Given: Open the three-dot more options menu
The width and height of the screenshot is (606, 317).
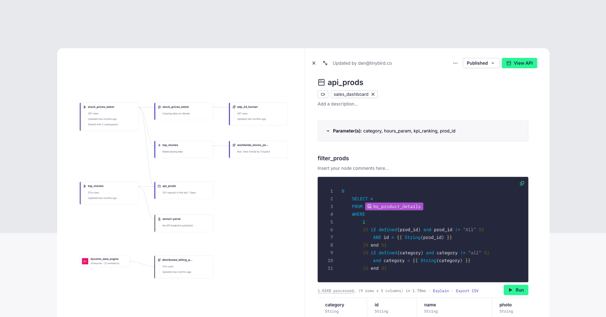Looking at the screenshot, I should click(x=455, y=63).
